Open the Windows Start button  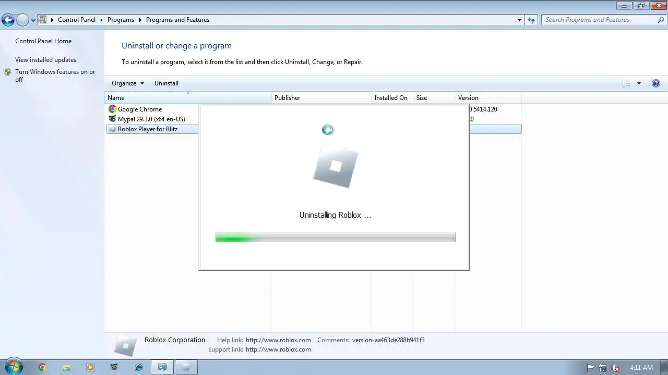click(14, 367)
